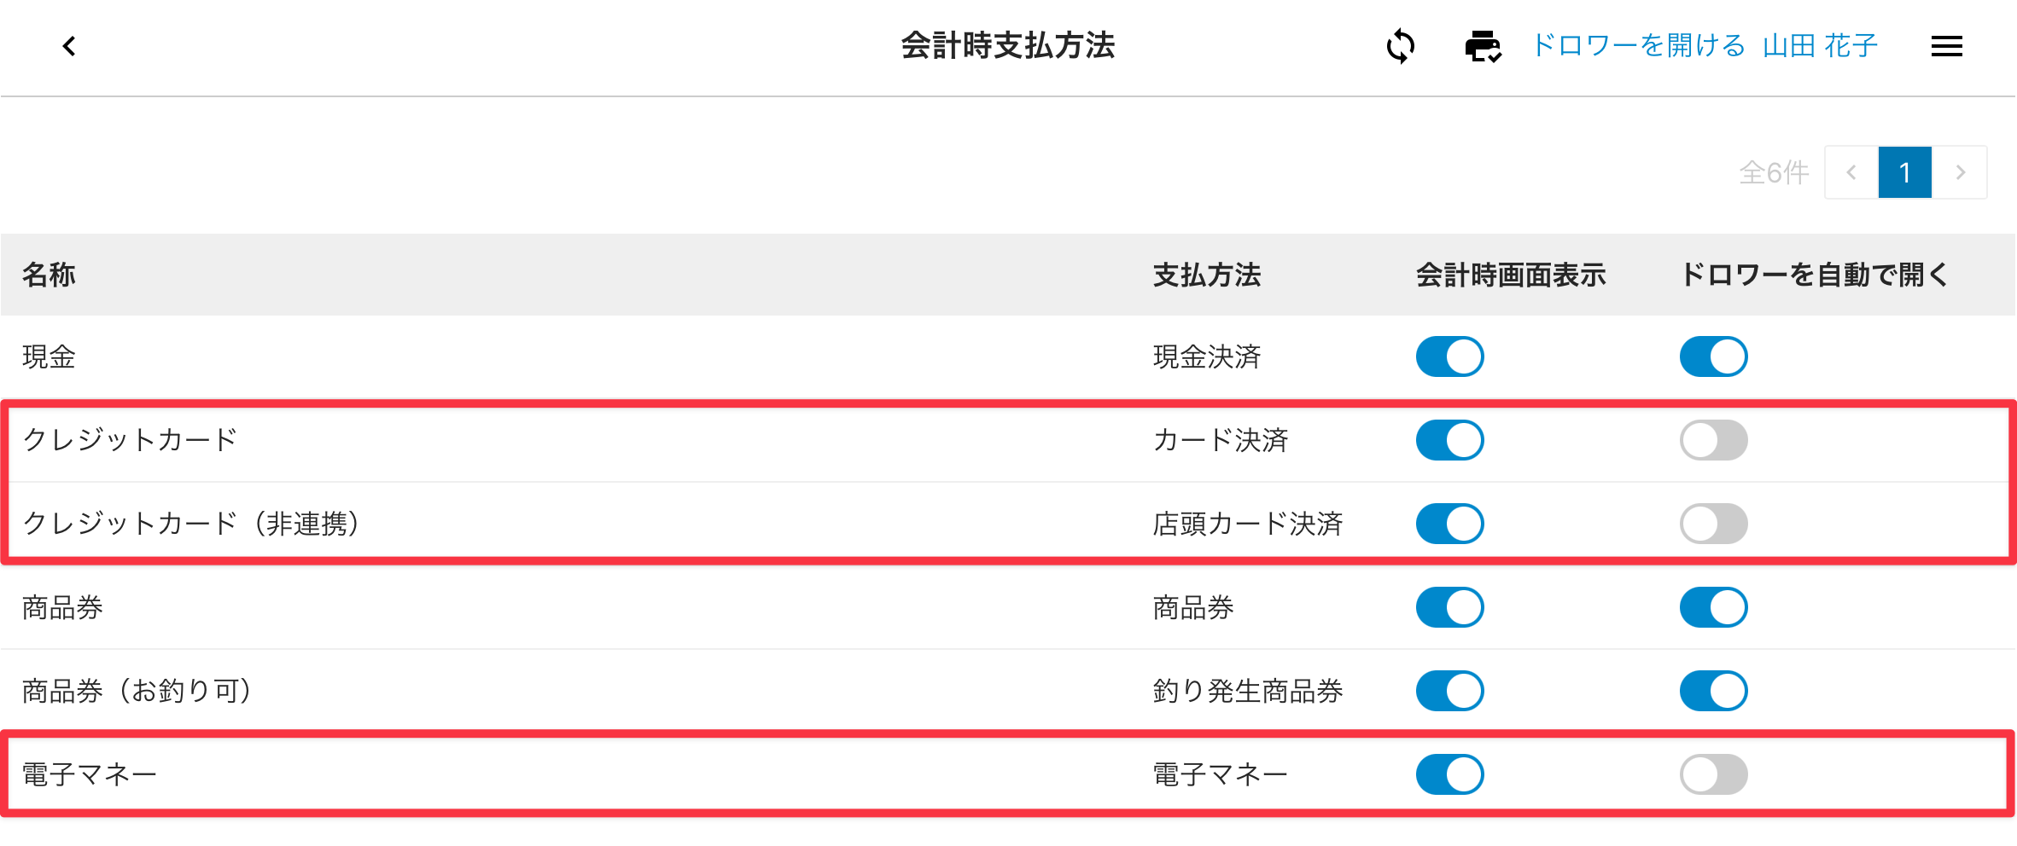Click the sync refresh icon
Image resolution: width=2017 pixels, height=846 pixels.
1400,46
